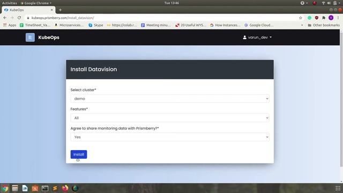Launch Chrome from the dock

5,188
